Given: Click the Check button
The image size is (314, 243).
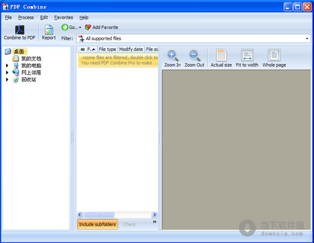Looking at the screenshot, I should tap(129, 224).
